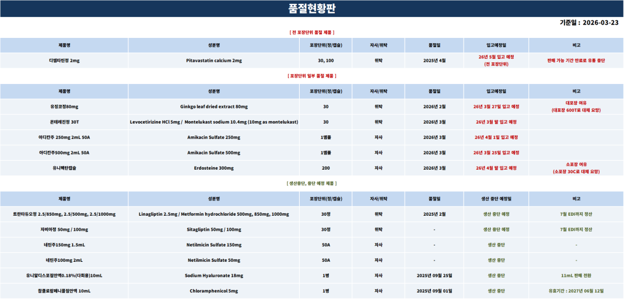This screenshot has height=299, width=624.
Task: Click the 기준일 2026-03-23 date label
Action: [x=589, y=23]
